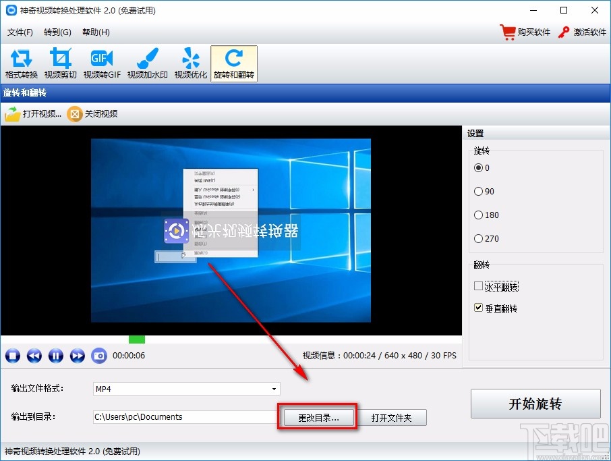611x461 pixels.
Task: Open the 帮助(H) menu
Action: point(96,32)
